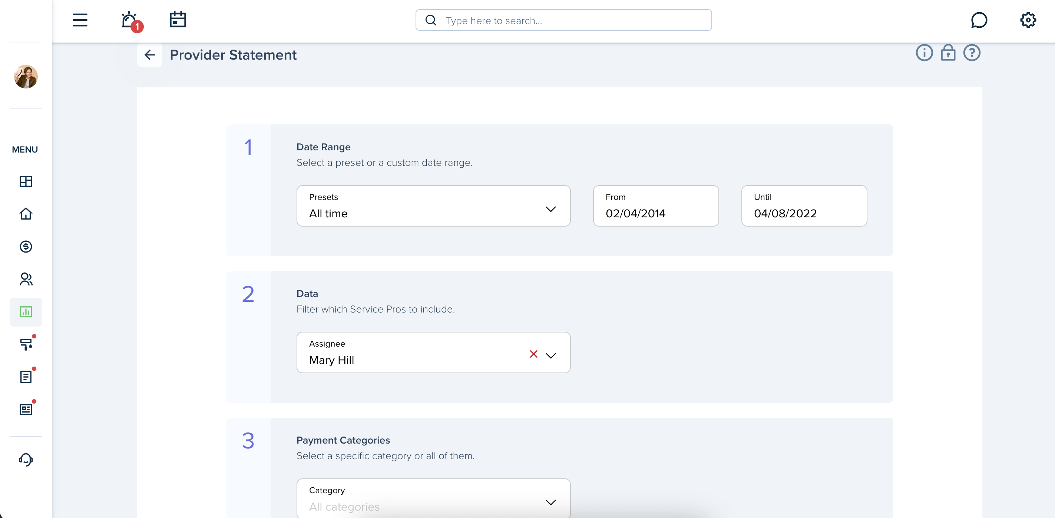Image resolution: width=1055 pixels, height=518 pixels.
Task: Go back using the arrow button
Action: pos(149,55)
